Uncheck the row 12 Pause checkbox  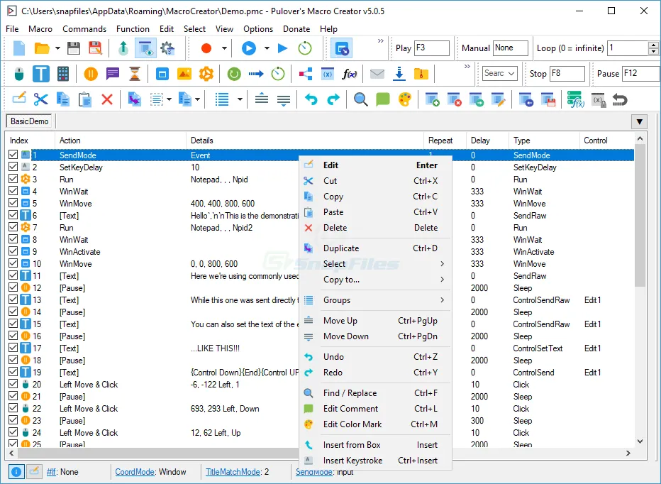(13, 287)
